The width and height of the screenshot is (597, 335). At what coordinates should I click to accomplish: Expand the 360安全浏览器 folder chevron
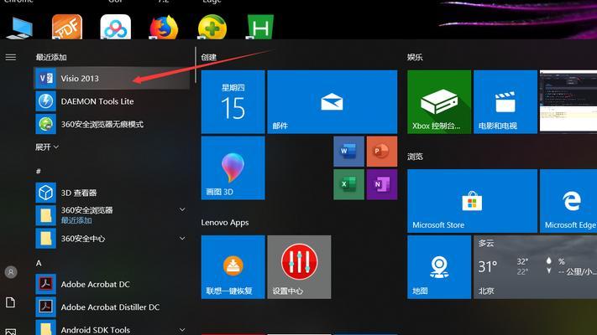(182, 209)
